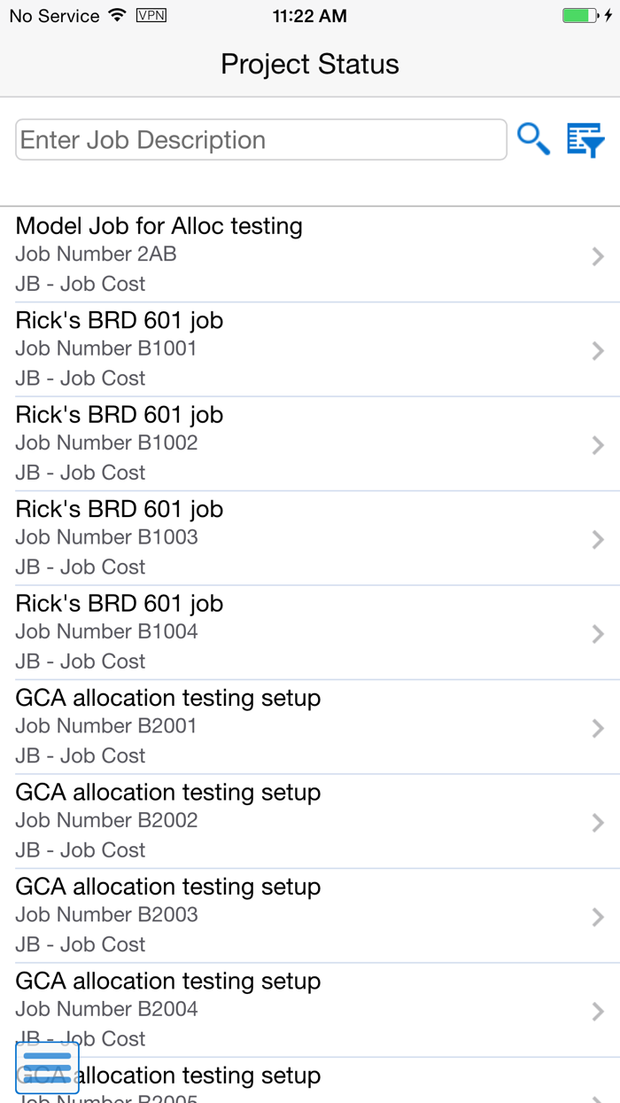Screen dimensions: 620x1103
Task: Tap the search magnifier icon
Action: coord(533,139)
